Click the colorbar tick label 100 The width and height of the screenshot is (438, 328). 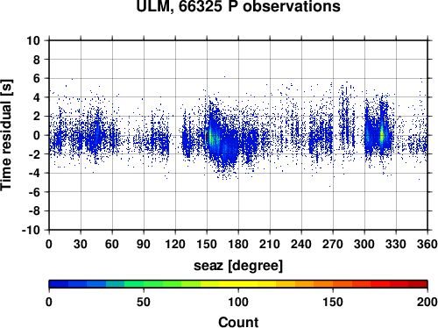coord(238,302)
